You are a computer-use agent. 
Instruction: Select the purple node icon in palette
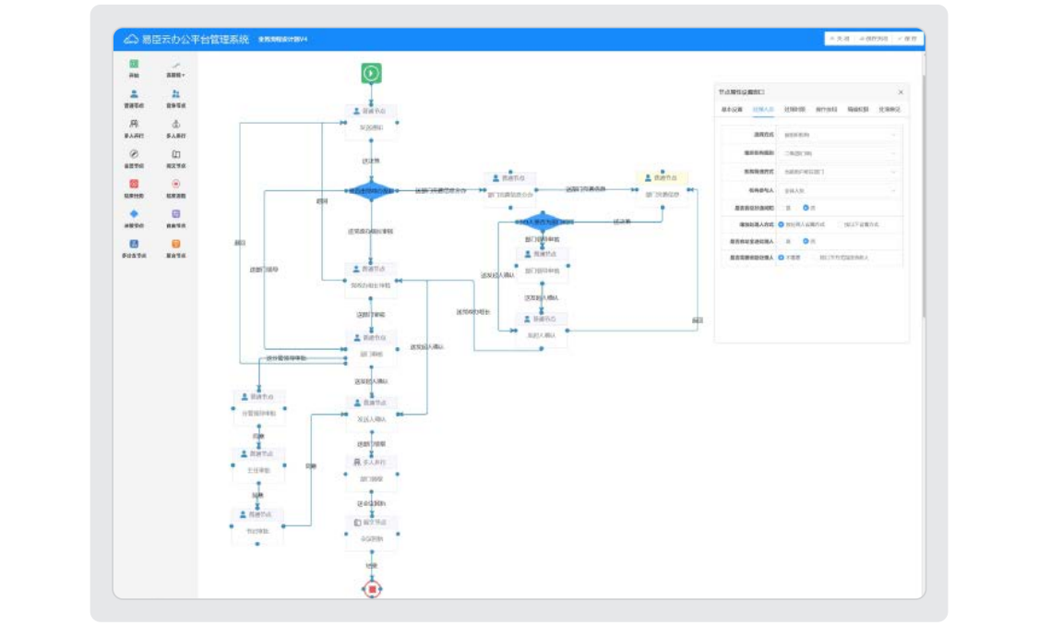(176, 214)
